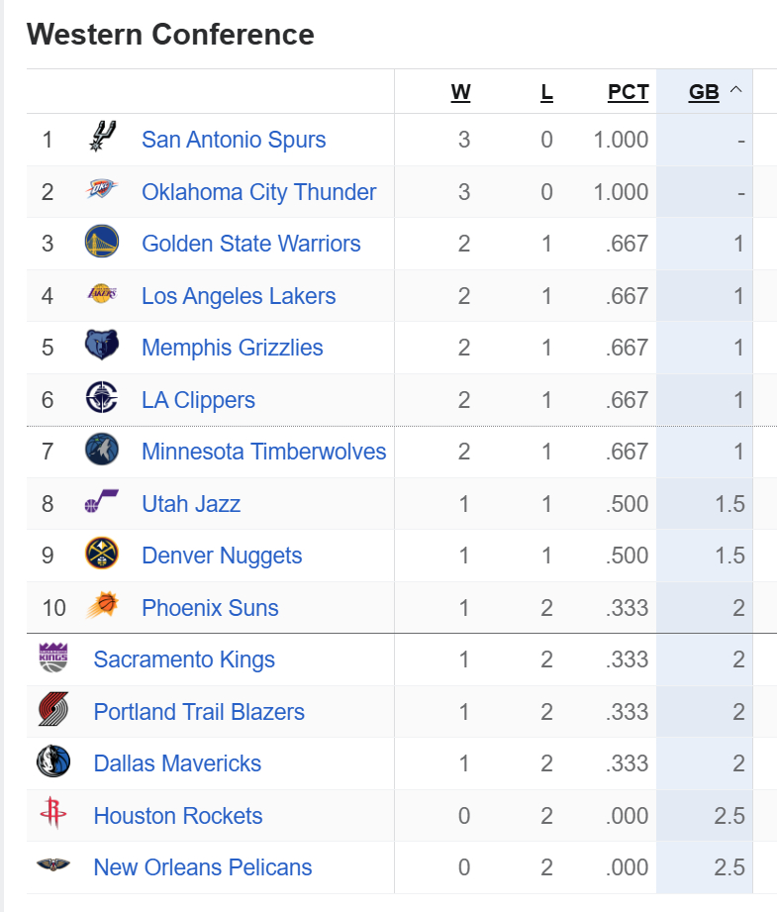Click the Western Conference heading
This screenshot has height=912, width=777.
click(170, 35)
